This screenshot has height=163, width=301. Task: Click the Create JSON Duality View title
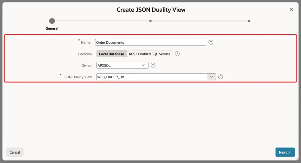pos(151,10)
